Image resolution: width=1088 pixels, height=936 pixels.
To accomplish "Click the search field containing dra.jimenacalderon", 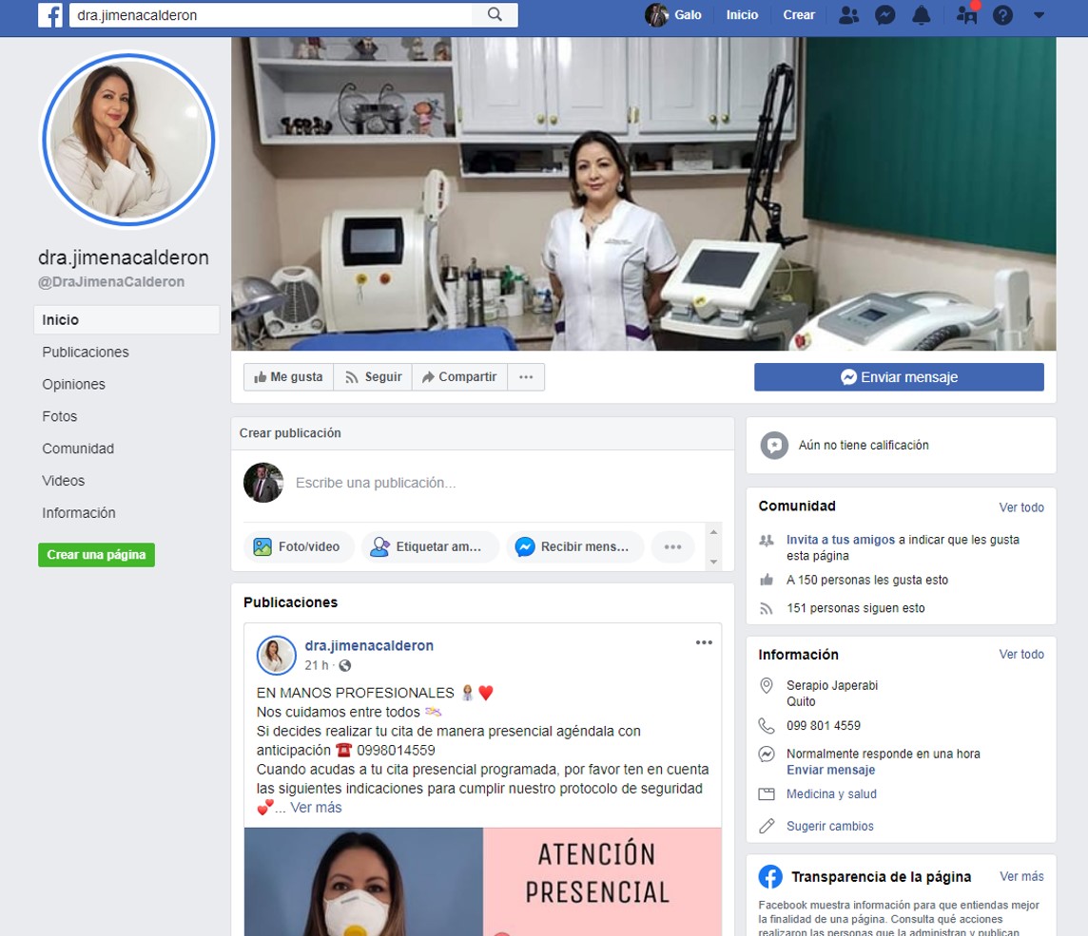I will [x=271, y=14].
